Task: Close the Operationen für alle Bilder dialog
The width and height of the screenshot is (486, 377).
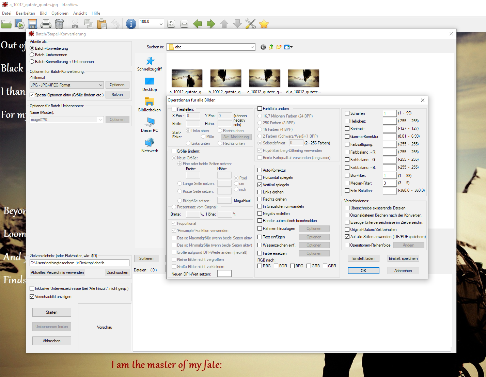Action: pyautogui.click(x=422, y=100)
